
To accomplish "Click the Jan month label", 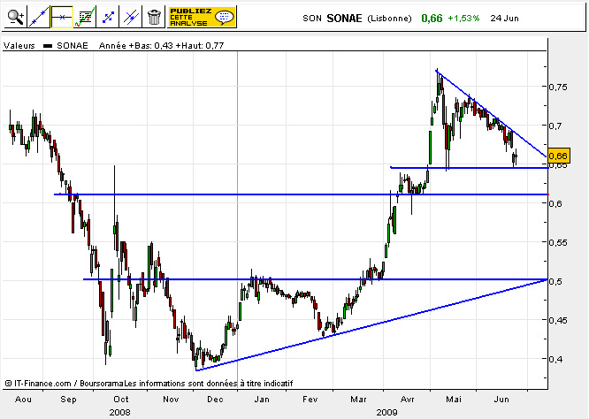I will coord(262,399).
